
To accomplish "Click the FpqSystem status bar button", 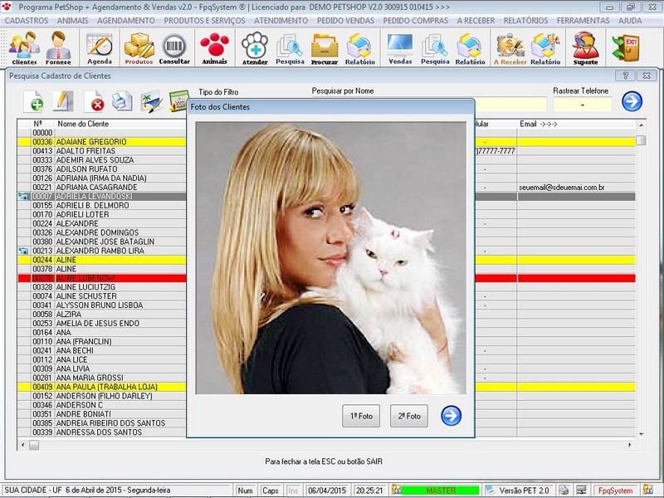I will coord(615,491).
